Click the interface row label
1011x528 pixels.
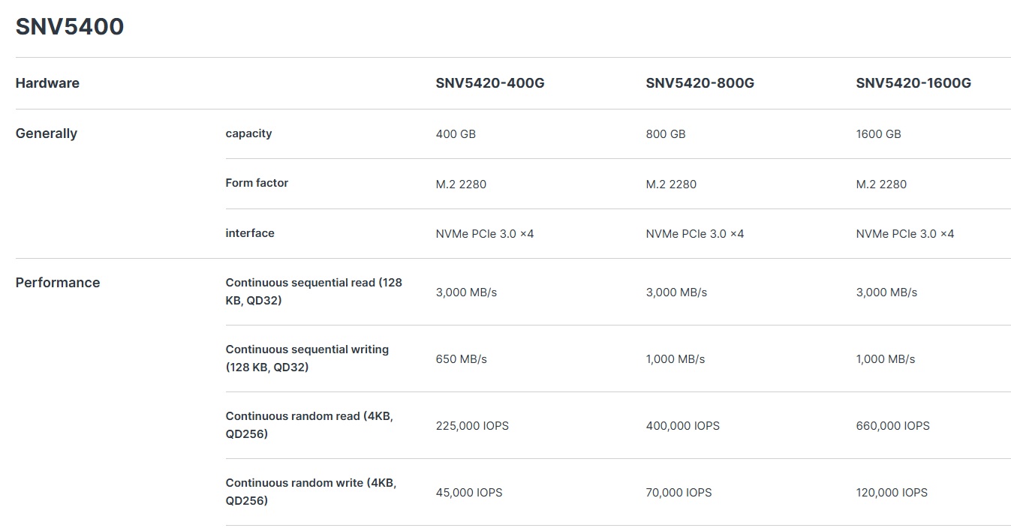point(250,233)
